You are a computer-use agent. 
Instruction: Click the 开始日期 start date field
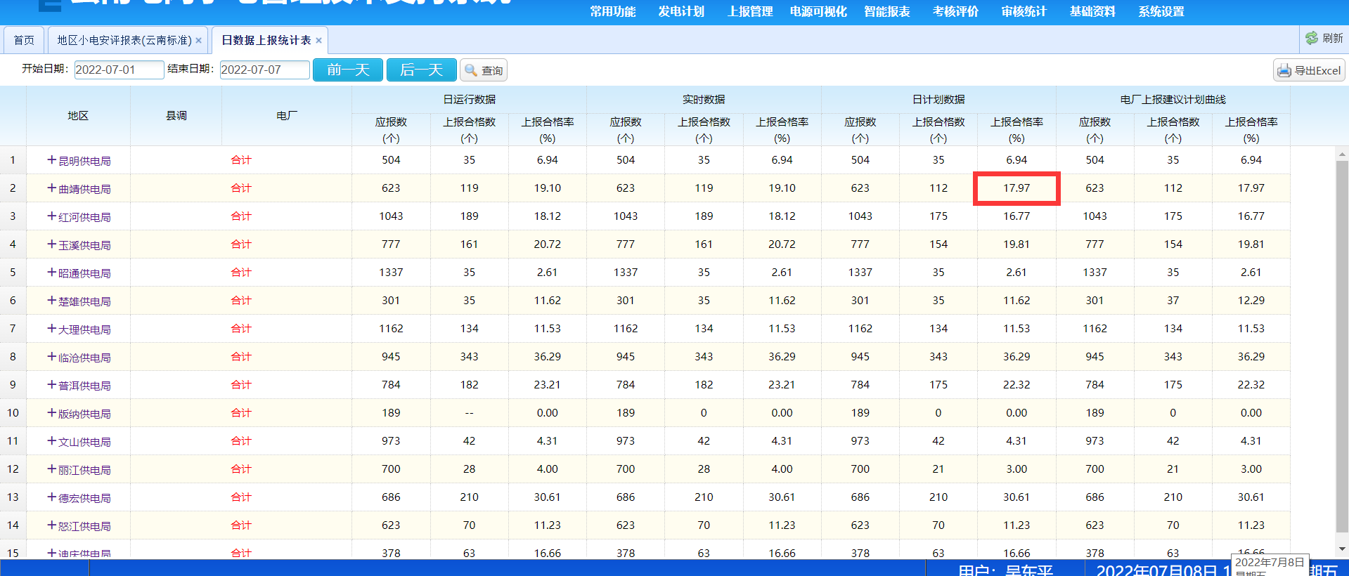pos(120,70)
